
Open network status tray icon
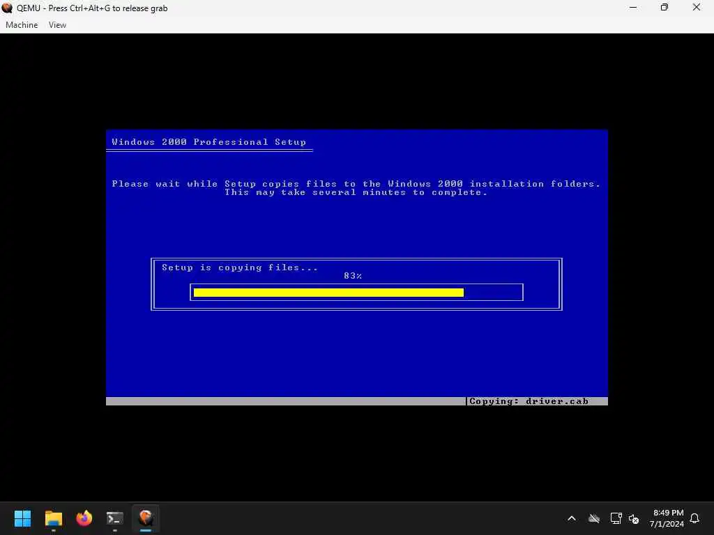[x=616, y=518]
